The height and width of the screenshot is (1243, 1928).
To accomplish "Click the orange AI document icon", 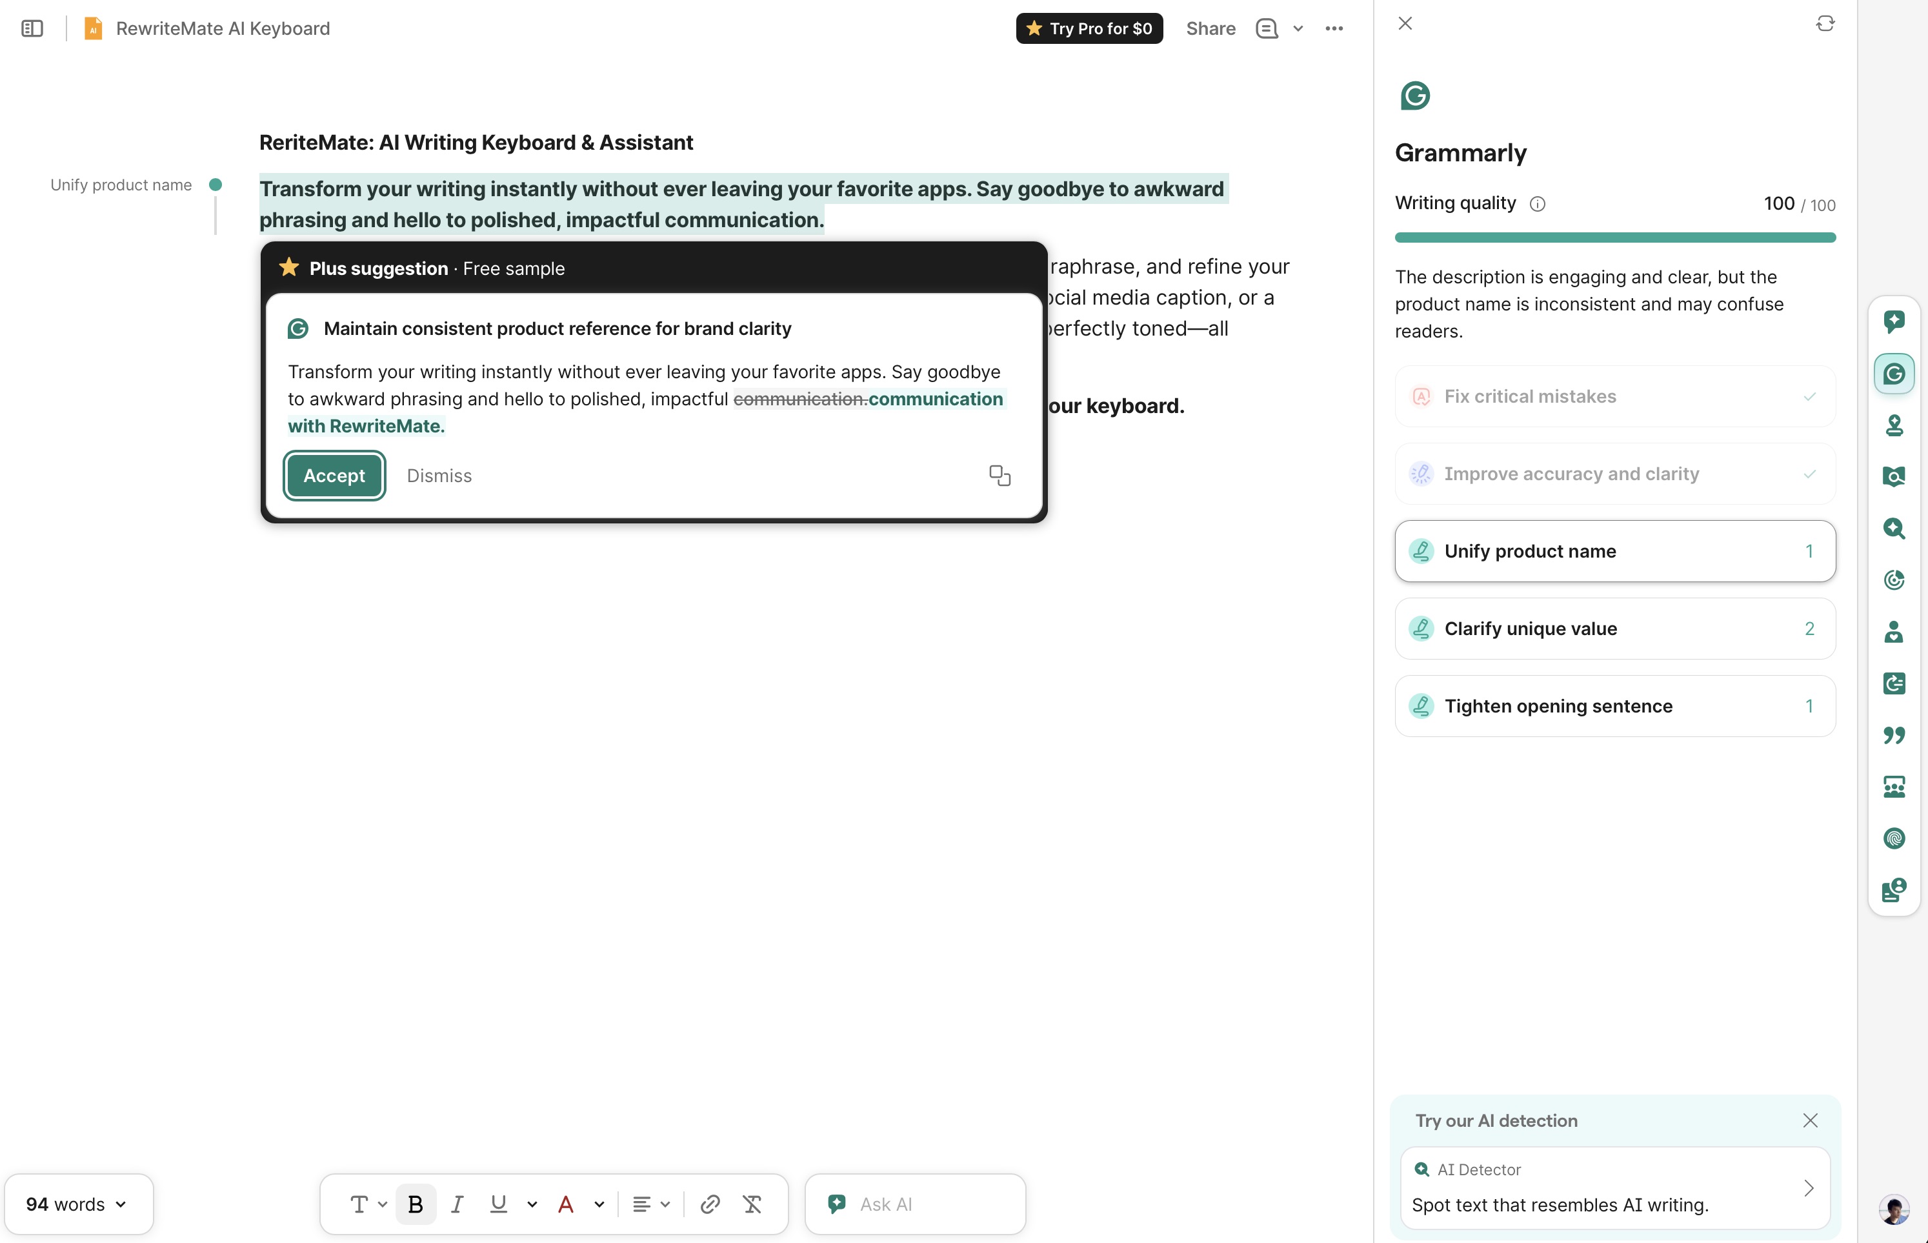I will [94, 28].
